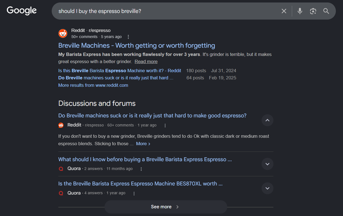Open the '64 posts' row's 'Do Breville machines suck' sitelink
The width and height of the screenshot is (343, 216).
(x=116, y=78)
